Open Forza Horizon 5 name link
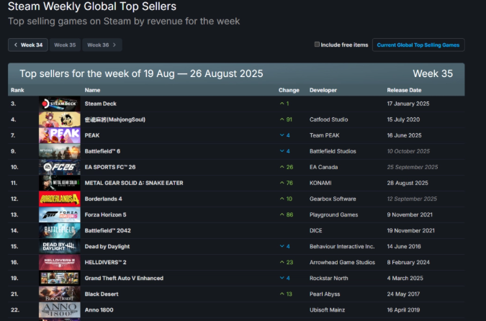The width and height of the screenshot is (486, 321). pos(105,214)
